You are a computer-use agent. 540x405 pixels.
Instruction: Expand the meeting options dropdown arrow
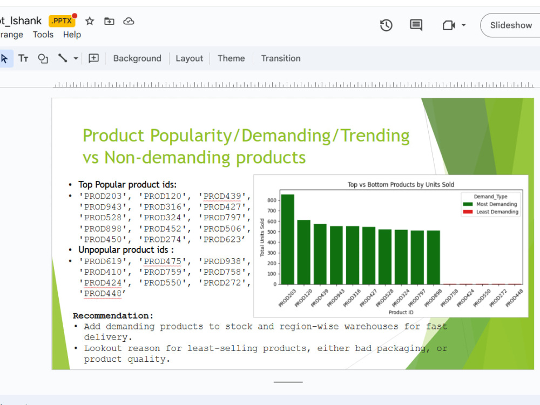tap(463, 25)
